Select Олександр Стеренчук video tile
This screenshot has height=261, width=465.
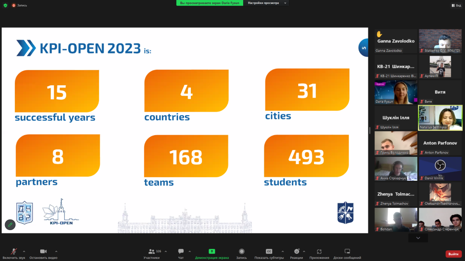[440, 219]
